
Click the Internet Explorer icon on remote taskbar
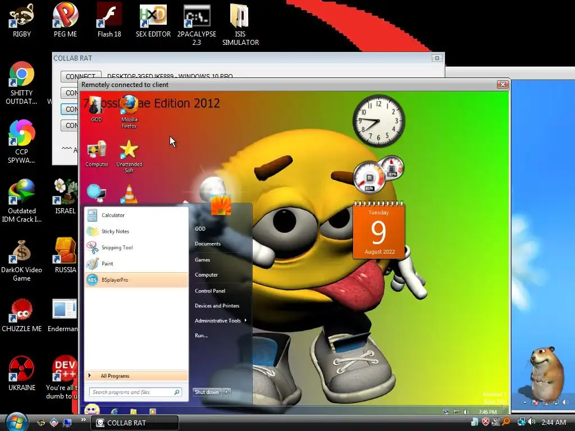click(115, 411)
